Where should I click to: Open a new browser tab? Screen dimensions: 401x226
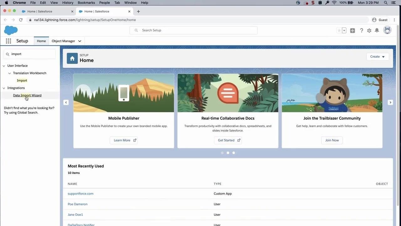pyautogui.click(x=138, y=11)
